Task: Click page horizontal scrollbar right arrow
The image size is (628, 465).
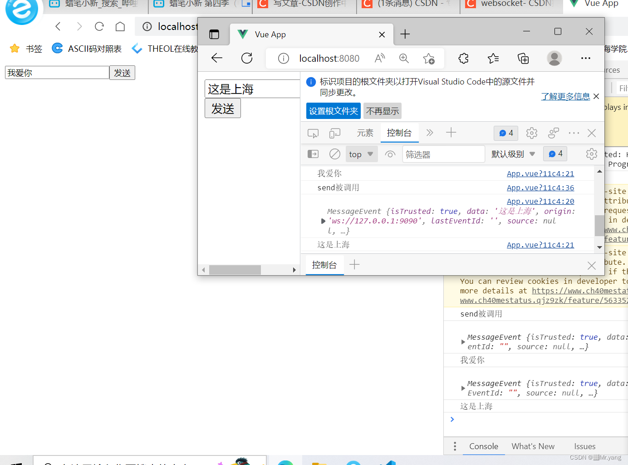Action: pyautogui.click(x=294, y=270)
